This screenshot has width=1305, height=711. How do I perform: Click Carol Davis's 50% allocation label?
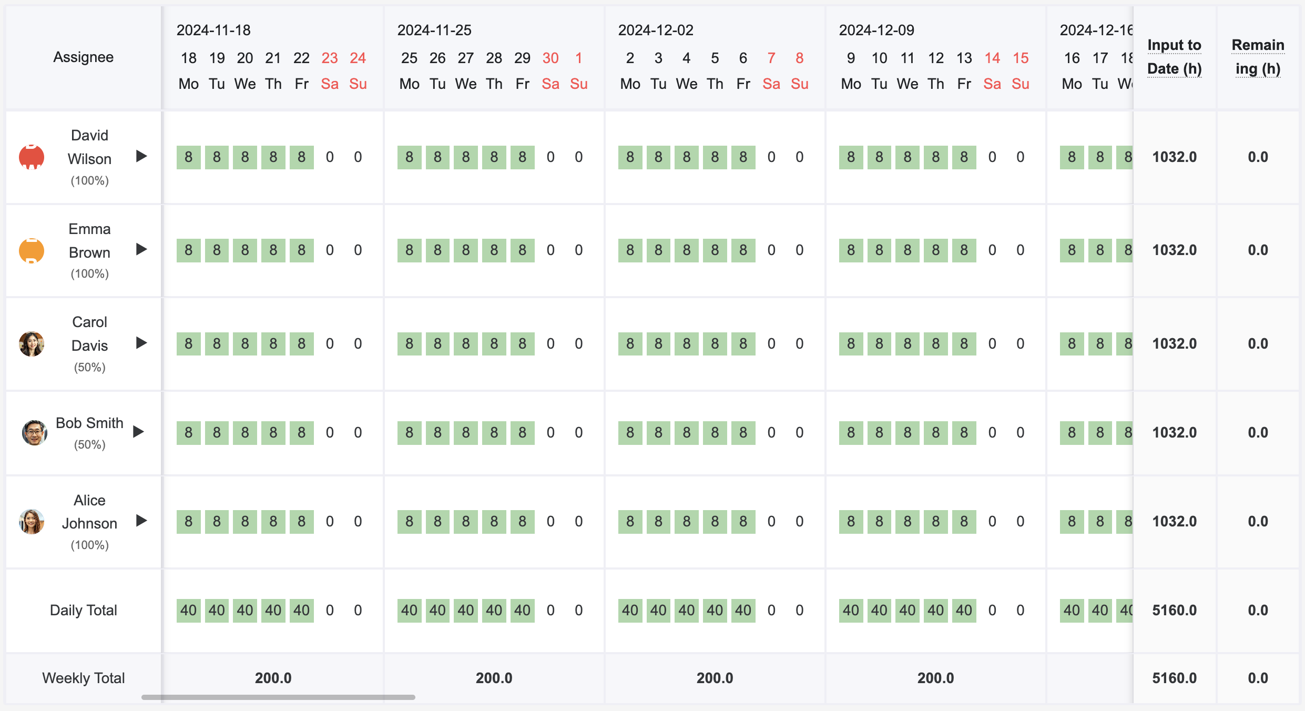89,367
